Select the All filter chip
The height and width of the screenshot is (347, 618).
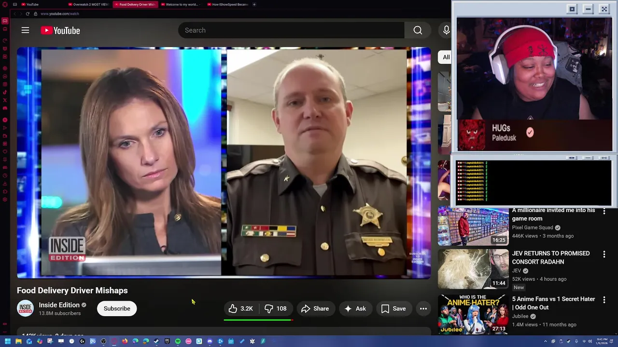446,57
